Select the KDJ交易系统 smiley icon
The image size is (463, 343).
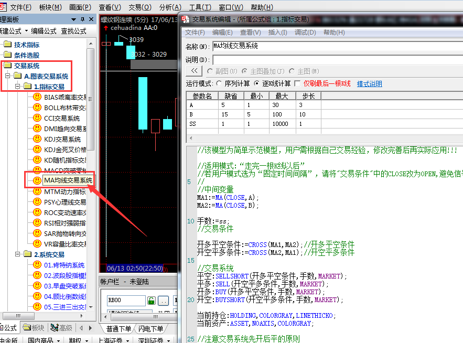point(37,139)
